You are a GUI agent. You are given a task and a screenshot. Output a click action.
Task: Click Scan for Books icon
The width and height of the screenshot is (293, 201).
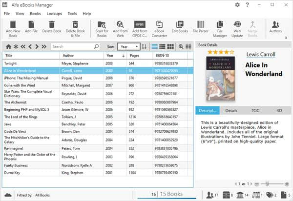pos(103,25)
